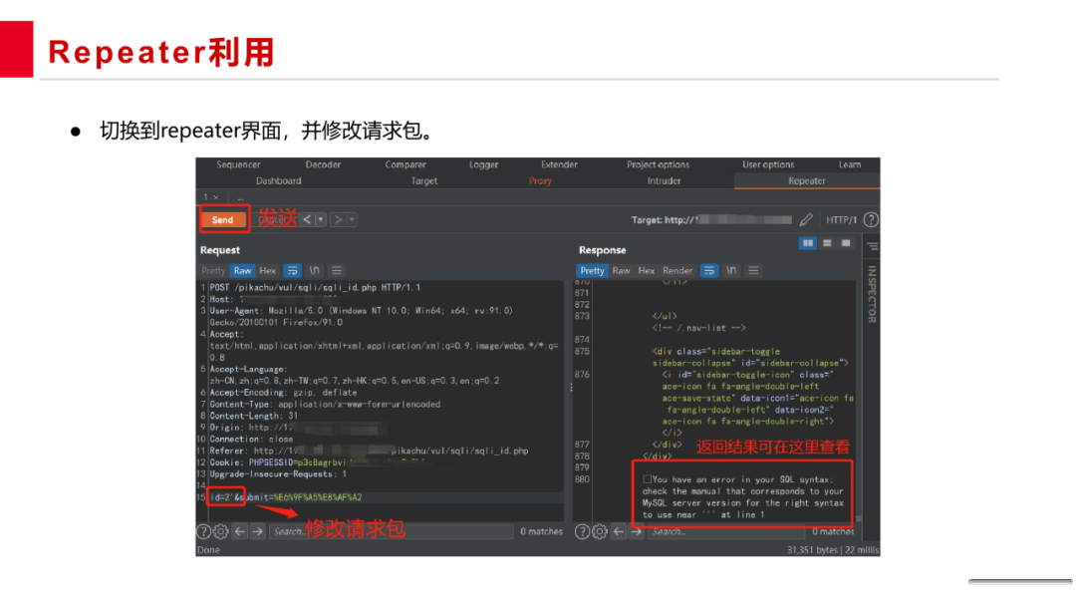The height and width of the screenshot is (606, 1076).
Task: Go to previous request in history
Action: [307, 219]
